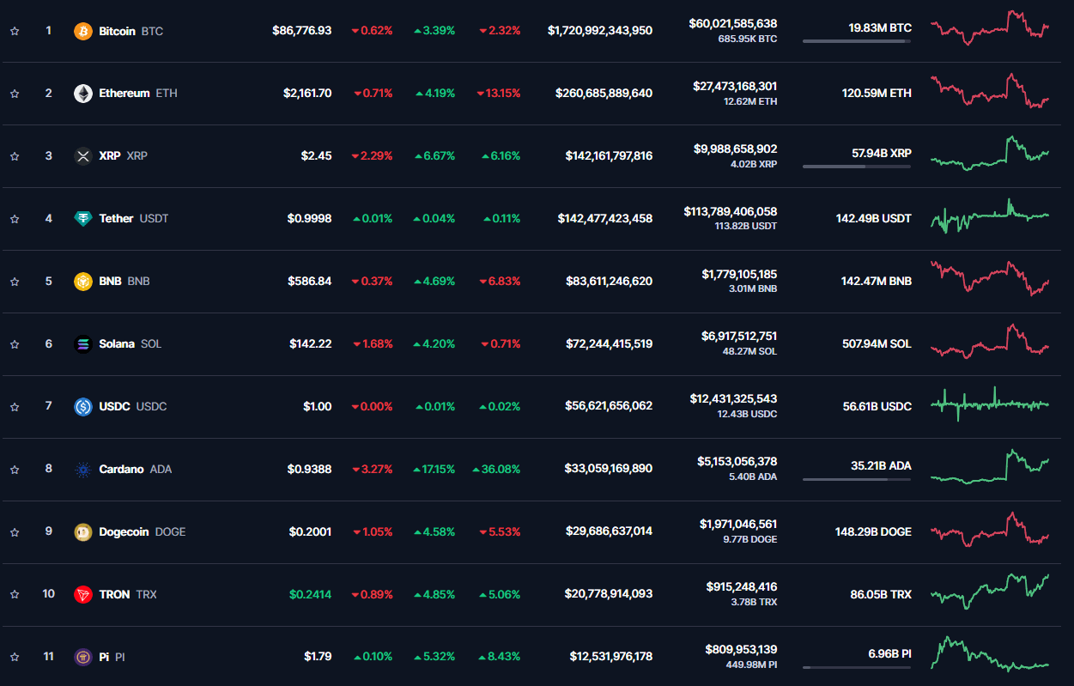Click the Pi coin logo icon
The width and height of the screenshot is (1074, 686).
click(83, 658)
